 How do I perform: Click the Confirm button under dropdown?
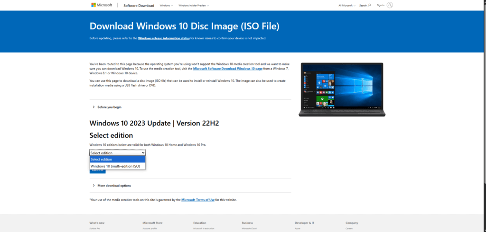pos(97,171)
